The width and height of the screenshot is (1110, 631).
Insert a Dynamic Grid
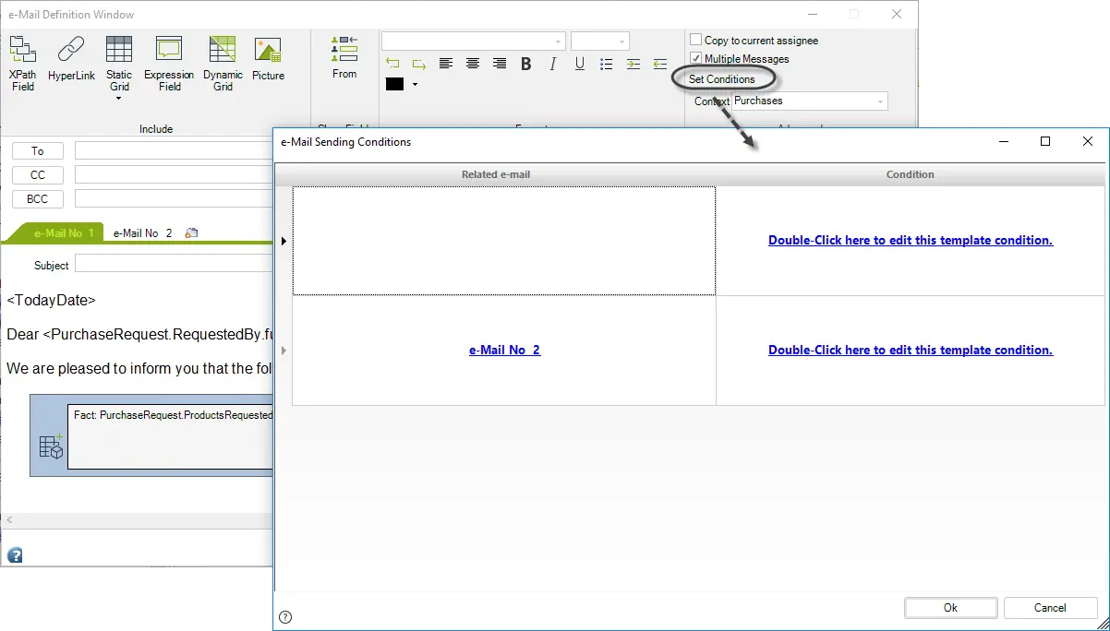223,63
